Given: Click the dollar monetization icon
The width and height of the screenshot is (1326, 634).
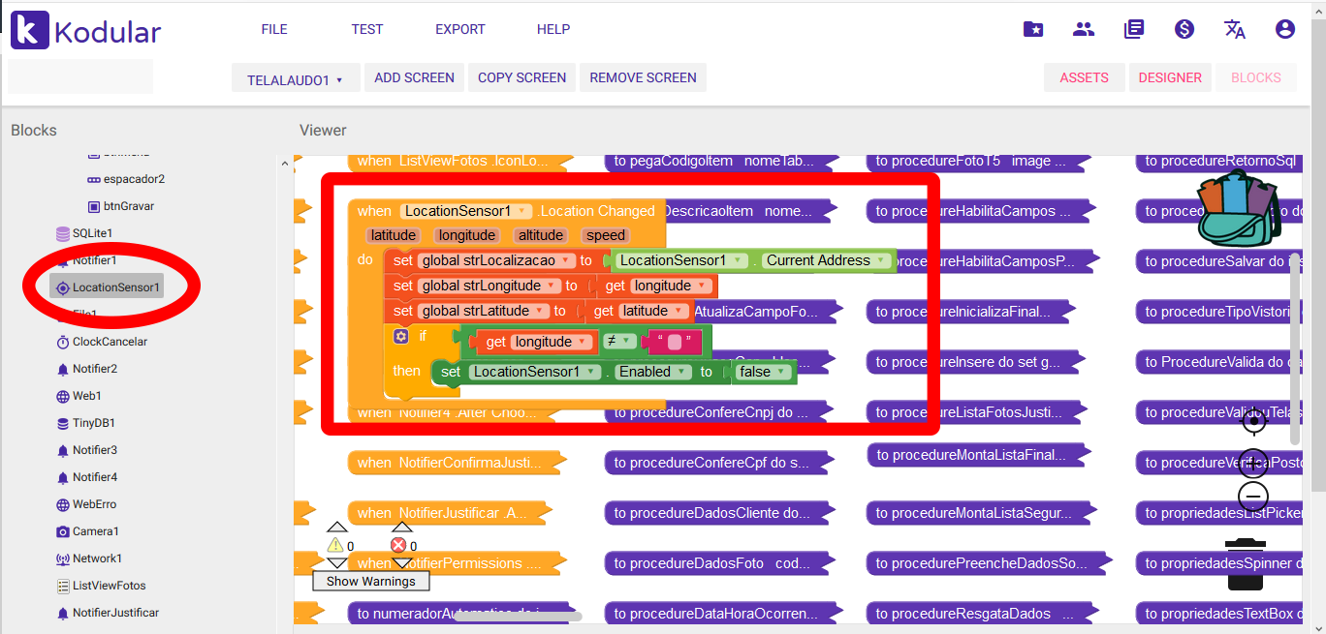Looking at the screenshot, I should coord(1184,29).
